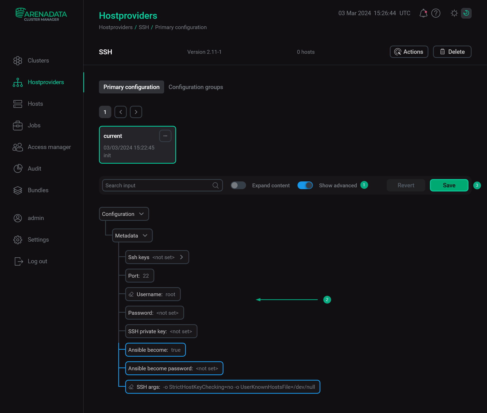Viewport: 487px width, 413px height.
Task: Expand the Ssh keys entry
Action: tap(182, 257)
